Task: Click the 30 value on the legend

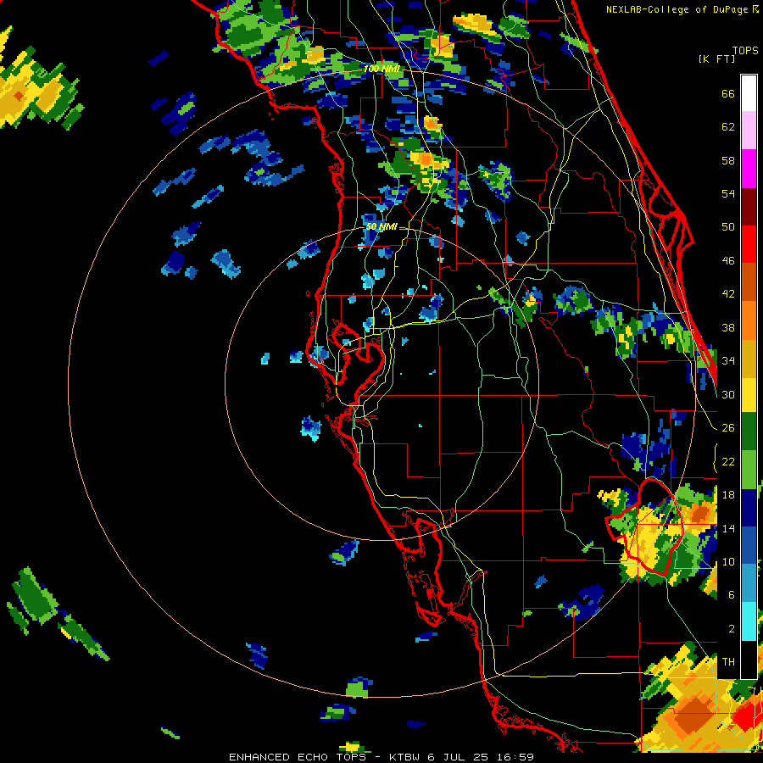Action: 728,394
